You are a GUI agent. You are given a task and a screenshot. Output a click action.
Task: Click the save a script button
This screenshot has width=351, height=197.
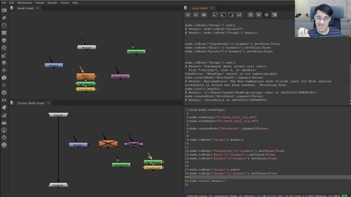pos(231,15)
